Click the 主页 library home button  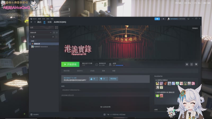click(x=42, y=28)
